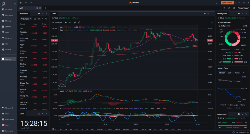This screenshot has height=134, width=250.
Task: Select the Watchlists panel tab
Action: 24,14
